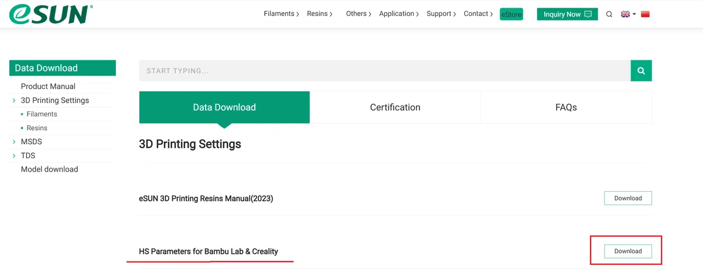Viewport: 703px width, 272px height.
Task: Expand the MSDS sidebar section
Action: (31, 142)
